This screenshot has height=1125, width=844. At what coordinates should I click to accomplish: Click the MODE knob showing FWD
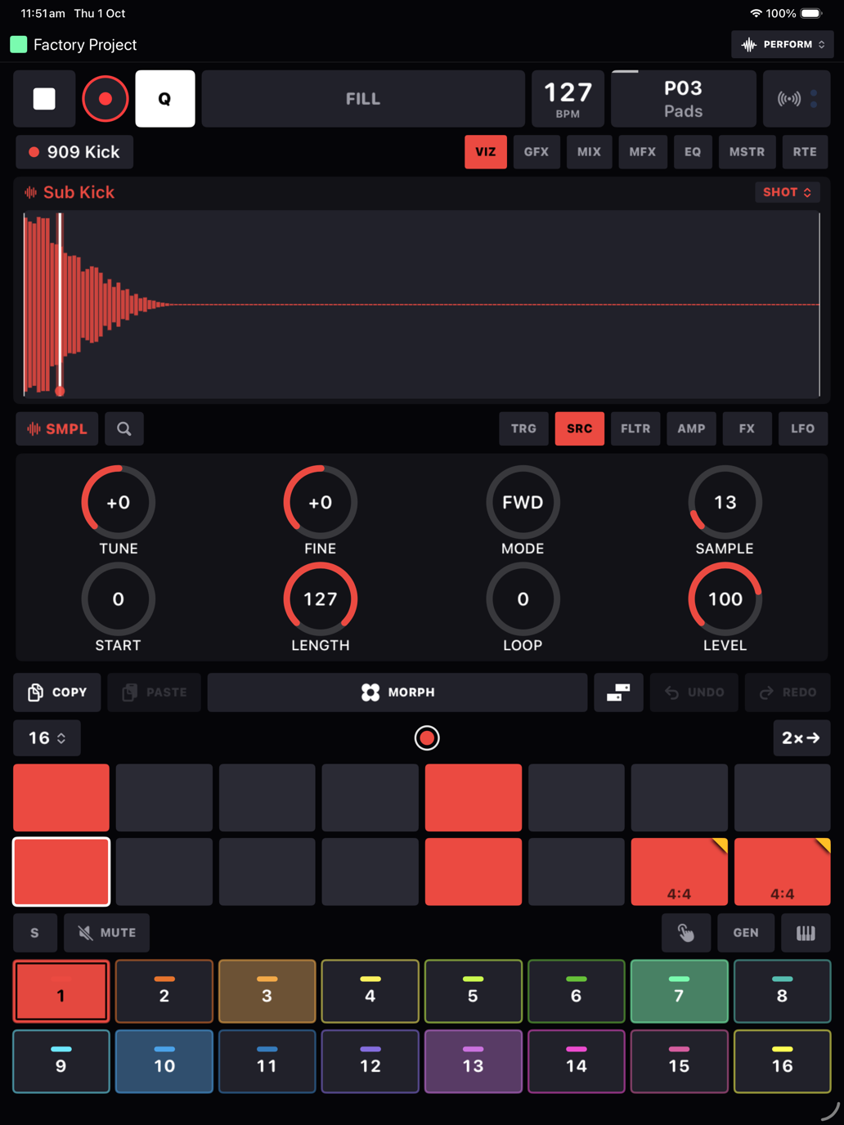tap(523, 502)
